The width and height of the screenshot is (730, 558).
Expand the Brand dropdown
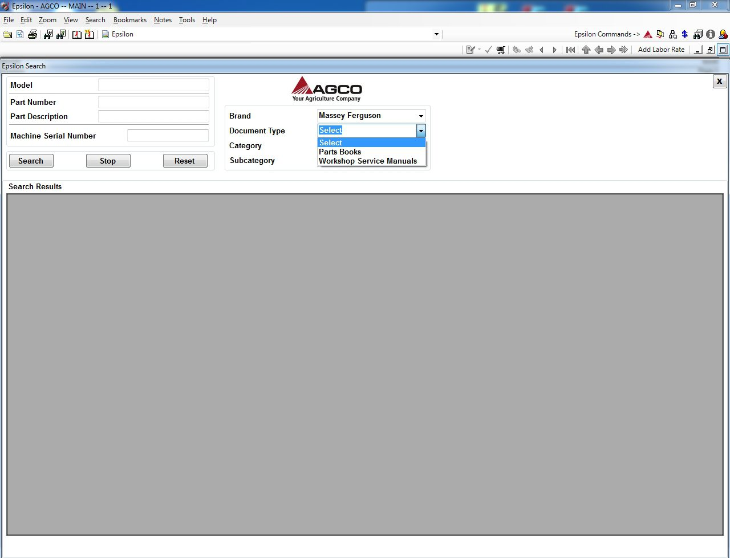[421, 116]
